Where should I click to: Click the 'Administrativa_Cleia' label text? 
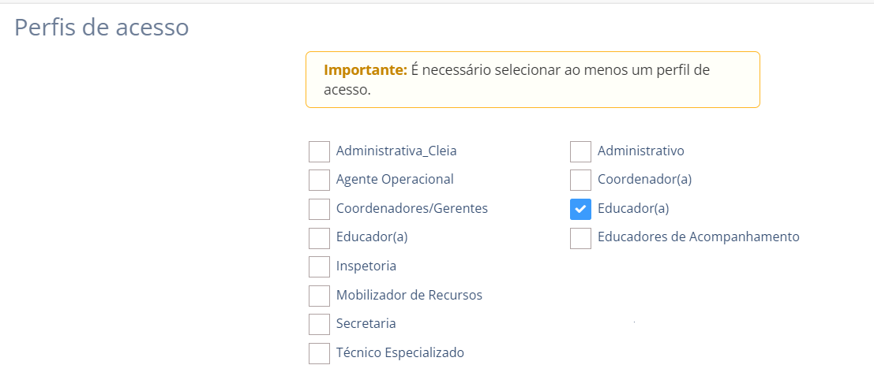pyautogui.click(x=396, y=151)
